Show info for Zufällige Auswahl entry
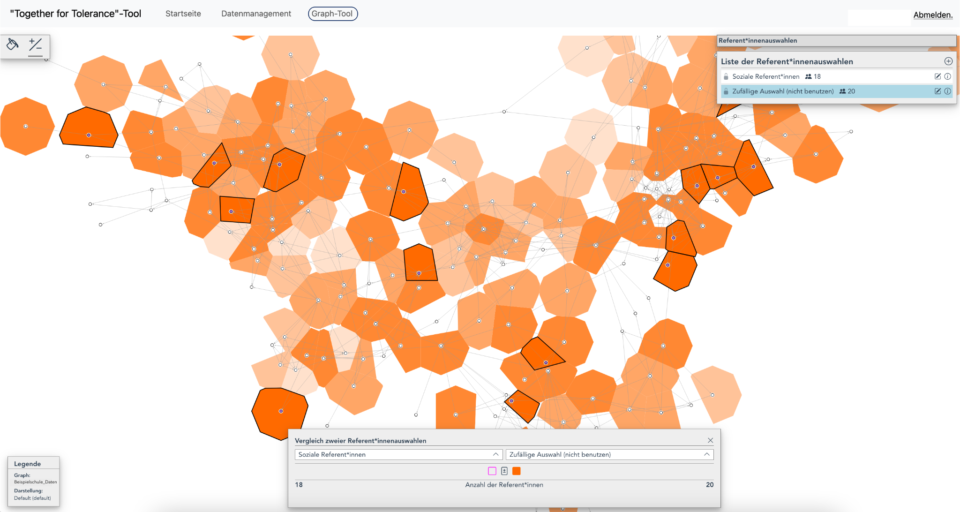The width and height of the screenshot is (960, 512). (x=947, y=91)
